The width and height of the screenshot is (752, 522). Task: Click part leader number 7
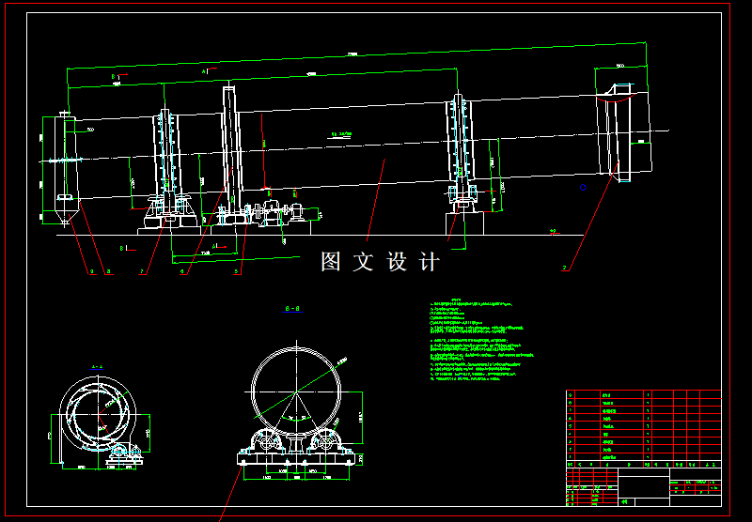pyautogui.click(x=142, y=272)
